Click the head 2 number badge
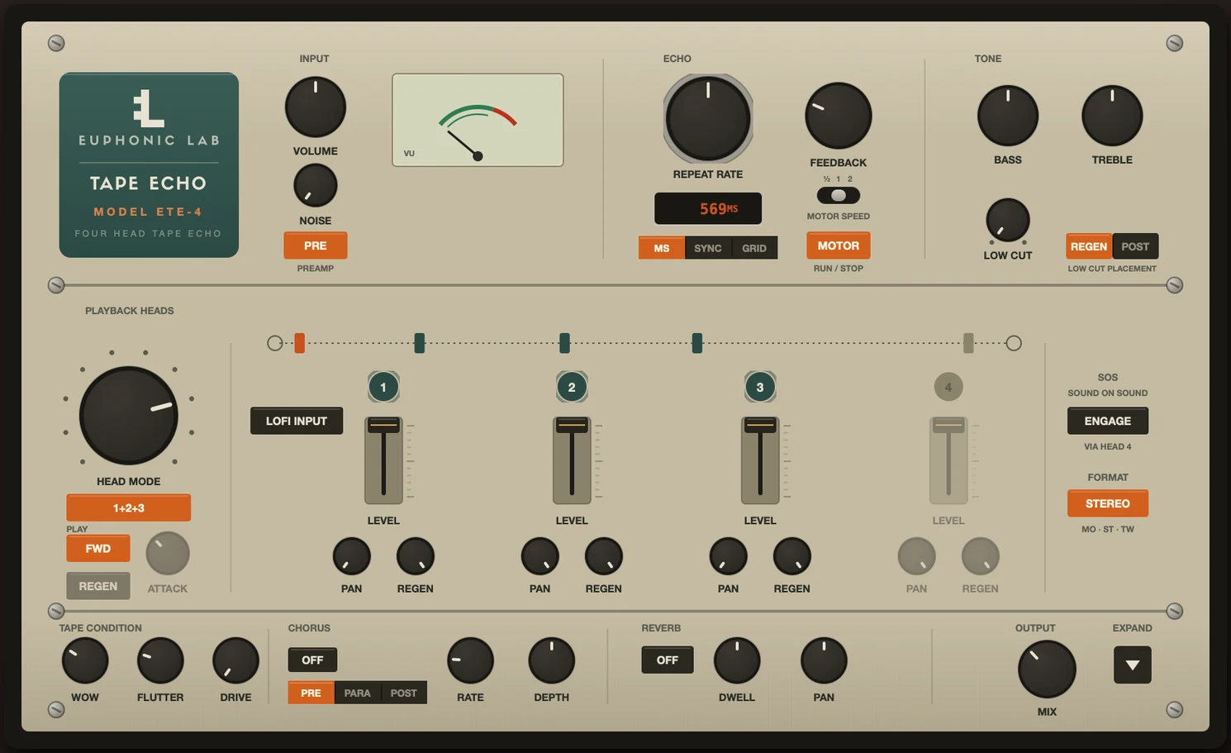1231x753 pixels. [572, 387]
